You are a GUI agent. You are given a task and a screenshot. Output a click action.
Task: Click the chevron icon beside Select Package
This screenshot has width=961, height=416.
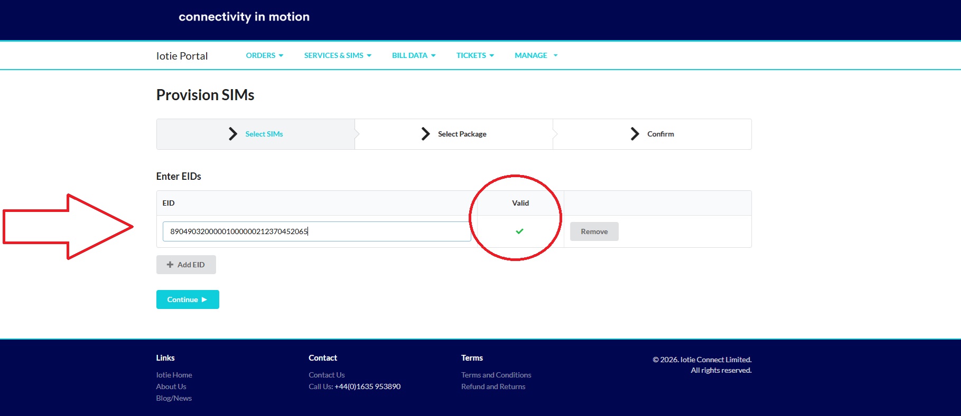click(x=425, y=134)
